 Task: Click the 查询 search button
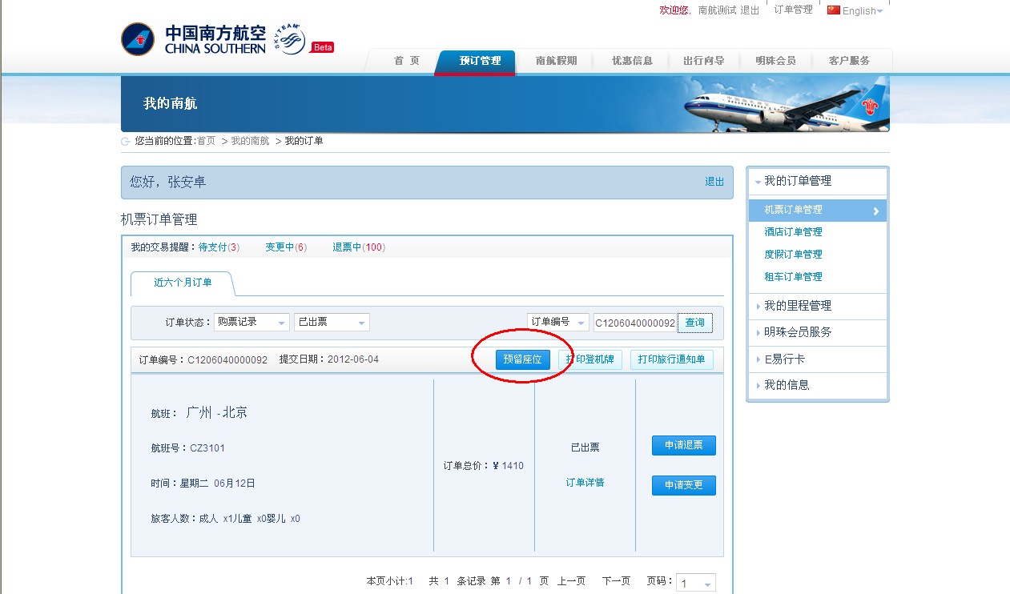coord(694,322)
